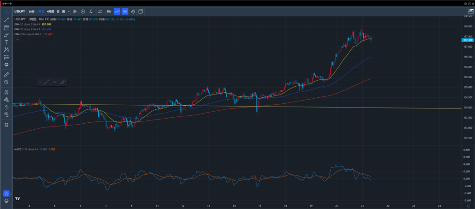Viewport: 475px width, 209px height.
Task: Open the indicators fx menu
Action: tap(90, 11)
